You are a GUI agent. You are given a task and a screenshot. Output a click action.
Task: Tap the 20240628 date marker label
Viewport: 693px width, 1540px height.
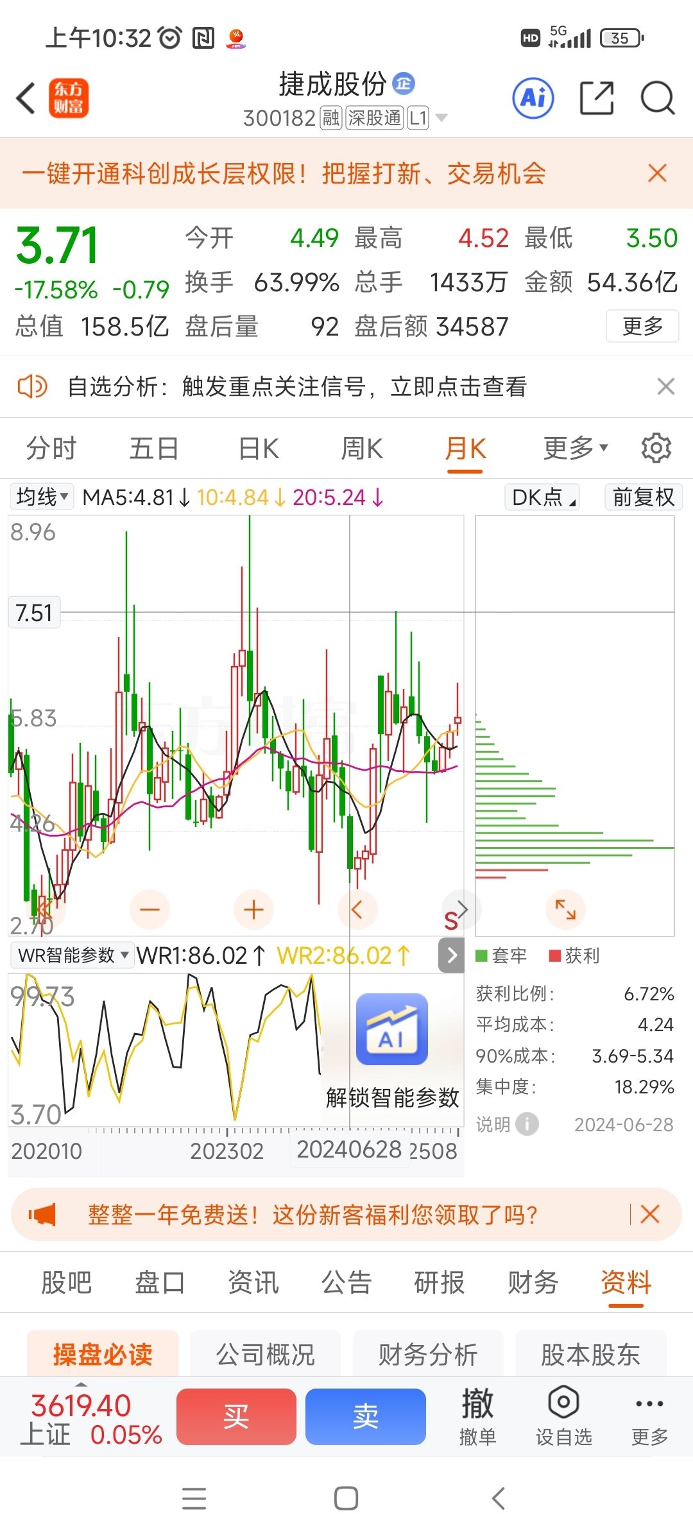pos(349,1149)
